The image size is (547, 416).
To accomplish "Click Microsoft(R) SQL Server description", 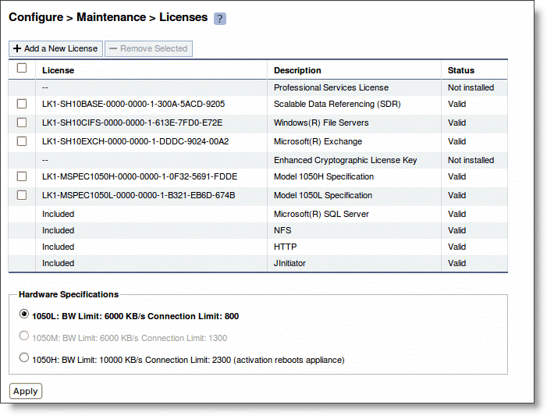I will 321,215.
